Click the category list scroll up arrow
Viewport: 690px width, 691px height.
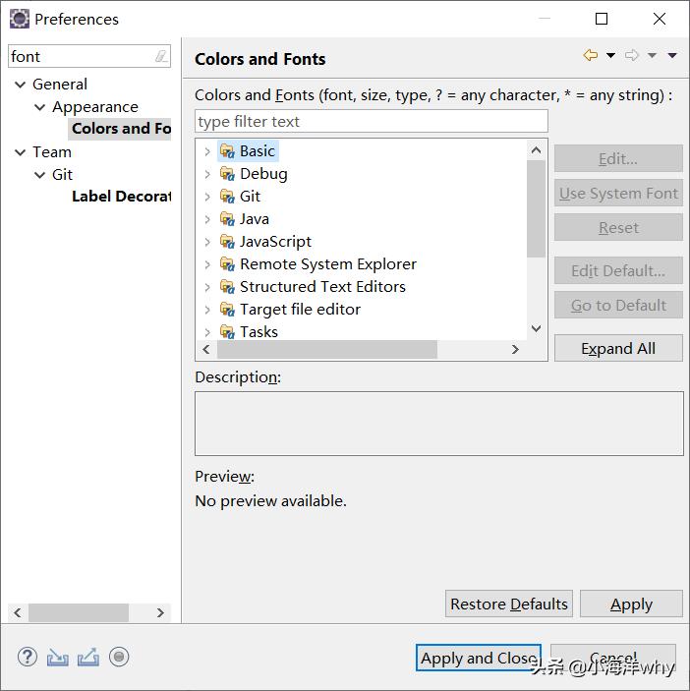coord(537,149)
